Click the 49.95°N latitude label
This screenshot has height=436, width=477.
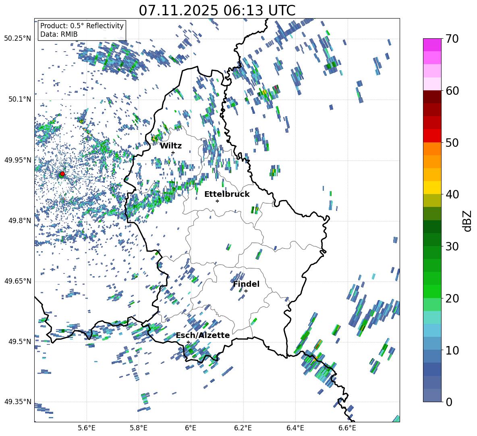coord(18,160)
